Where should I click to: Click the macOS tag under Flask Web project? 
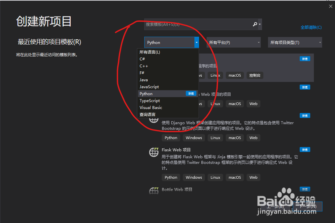[235, 177]
